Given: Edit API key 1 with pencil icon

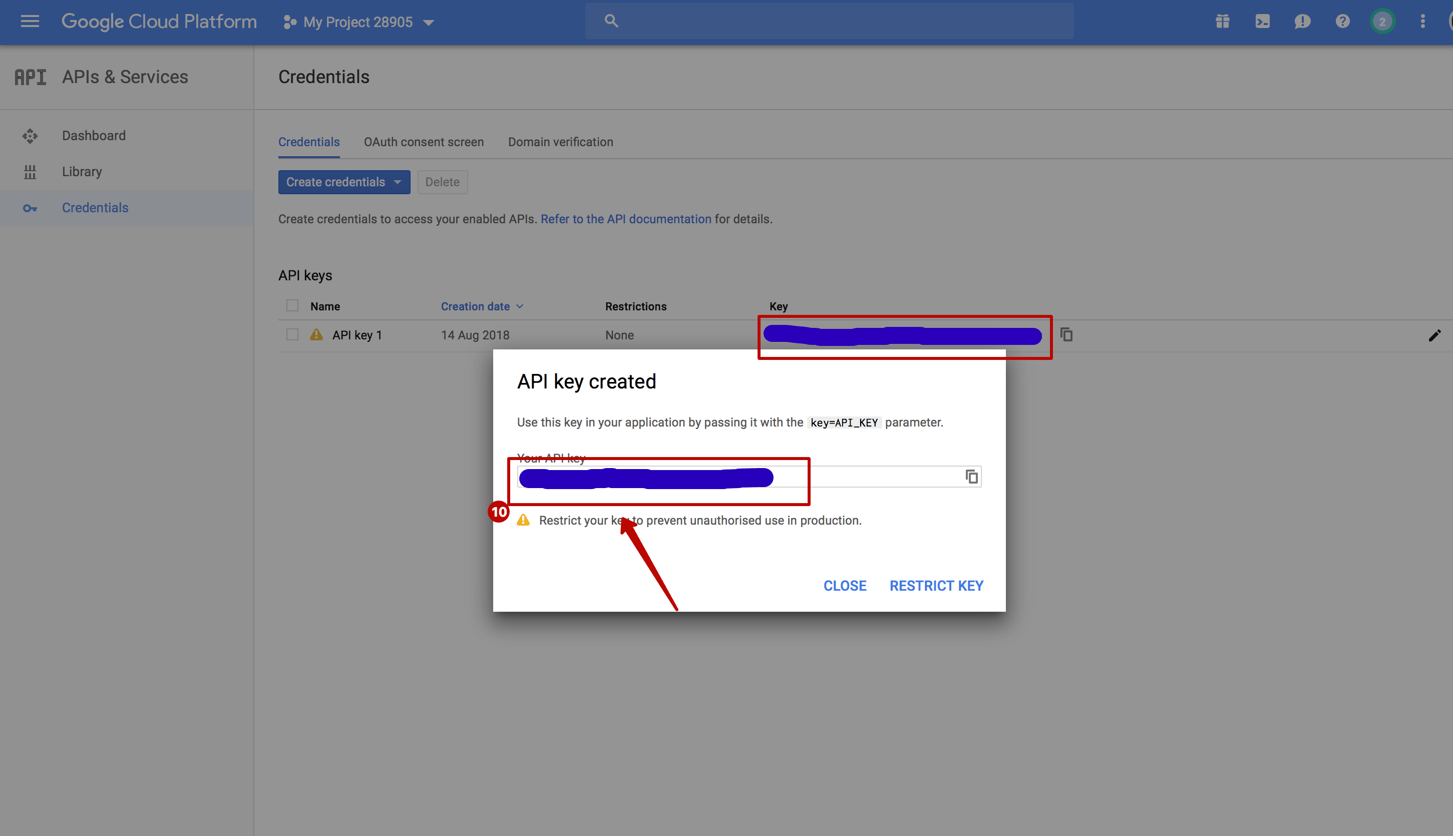Looking at the screenshot, I should [1434, 335].
